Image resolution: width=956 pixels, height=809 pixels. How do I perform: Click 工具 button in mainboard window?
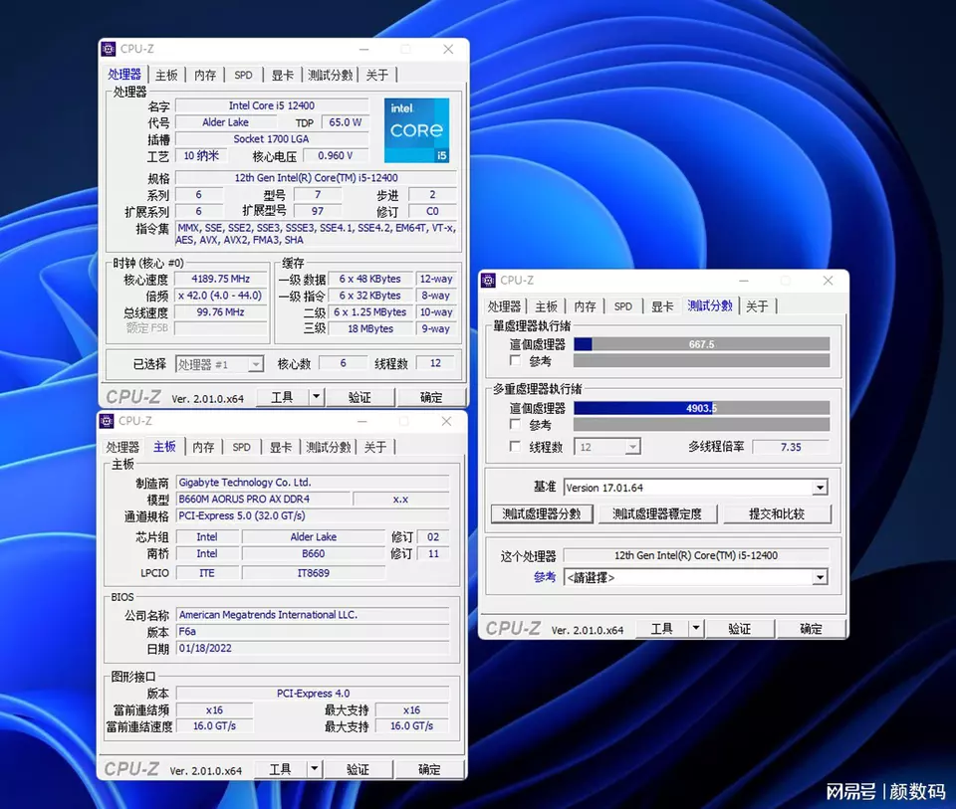click(x=280, y=769)
